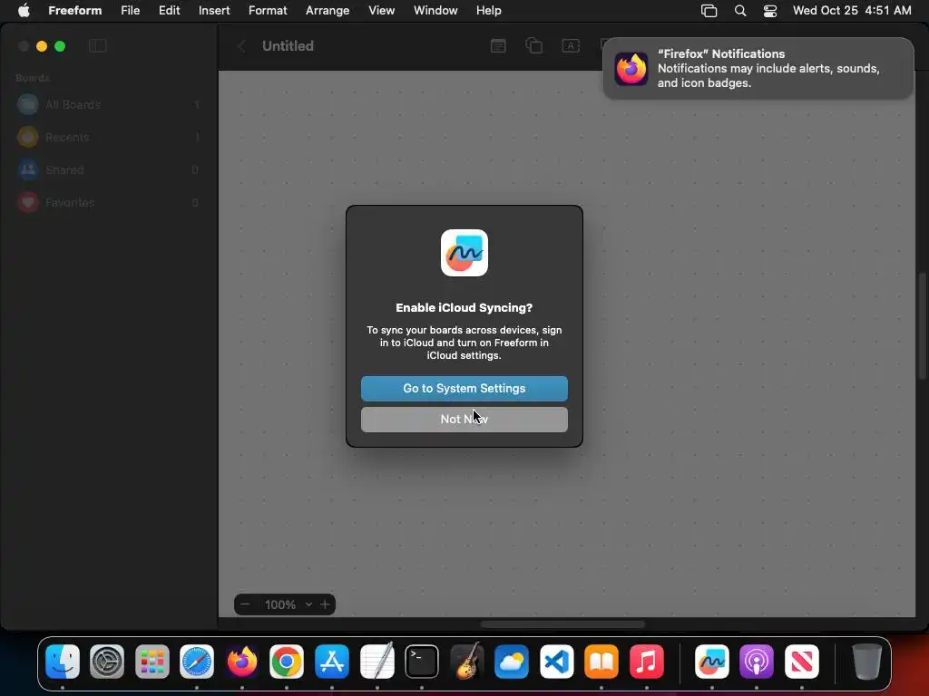Click the Untitled board title
Screen dimensions: 929x696
click(288, 46)
